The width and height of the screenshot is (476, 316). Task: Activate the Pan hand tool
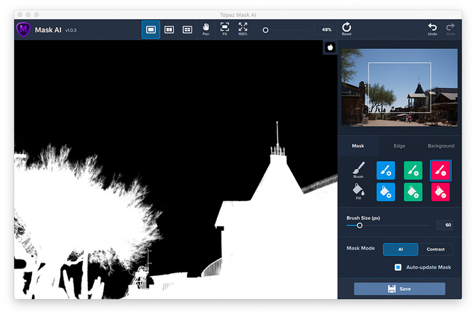coord(206,29)
